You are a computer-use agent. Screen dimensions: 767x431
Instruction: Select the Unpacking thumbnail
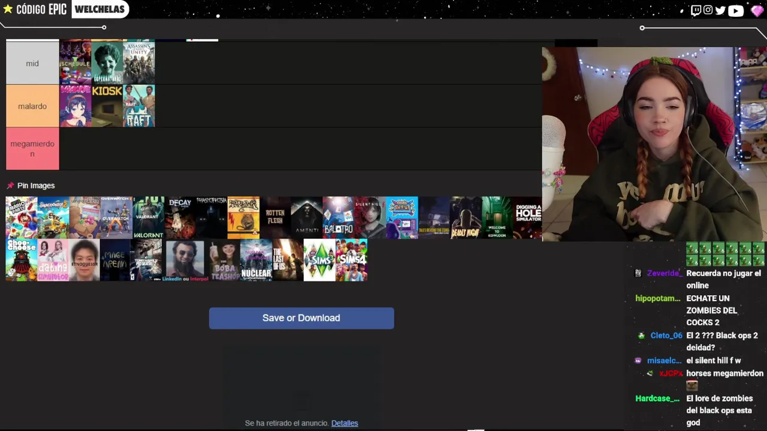pyautogui.click(x=85, y=218)
